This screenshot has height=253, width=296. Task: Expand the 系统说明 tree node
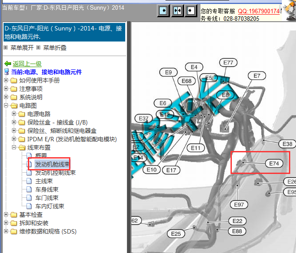6,97
